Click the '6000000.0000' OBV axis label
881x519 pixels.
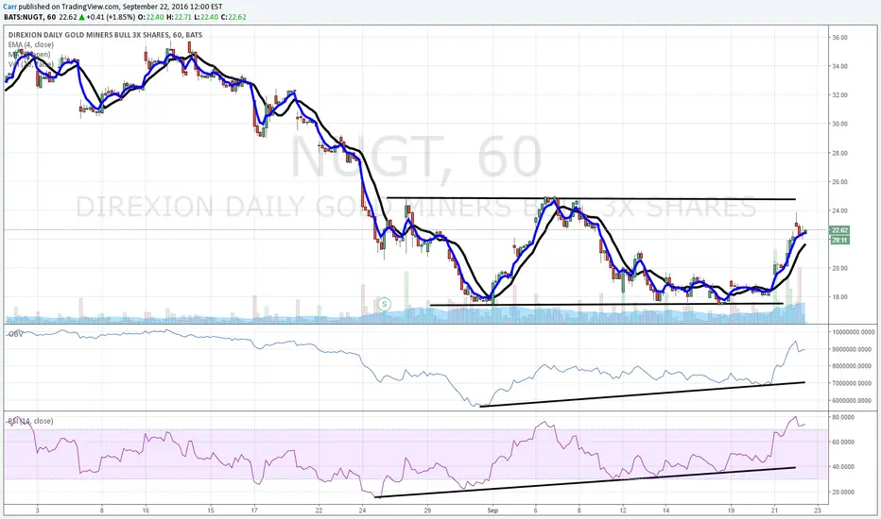pos(854,401)
